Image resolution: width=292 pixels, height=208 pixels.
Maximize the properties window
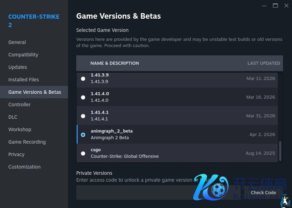click(275, 6)
